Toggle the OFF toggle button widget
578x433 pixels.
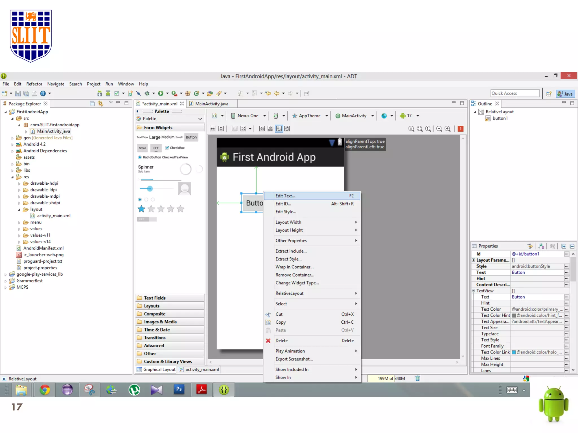[156, 148]
